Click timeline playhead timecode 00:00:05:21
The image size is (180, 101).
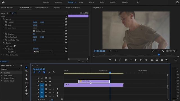click(39, 69)
